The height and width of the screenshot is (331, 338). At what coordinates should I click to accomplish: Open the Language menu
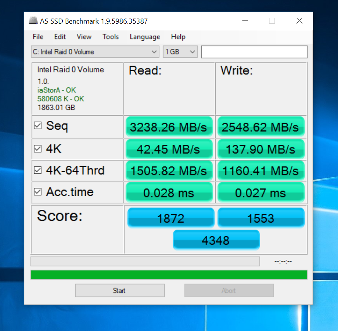coord(145,37)
